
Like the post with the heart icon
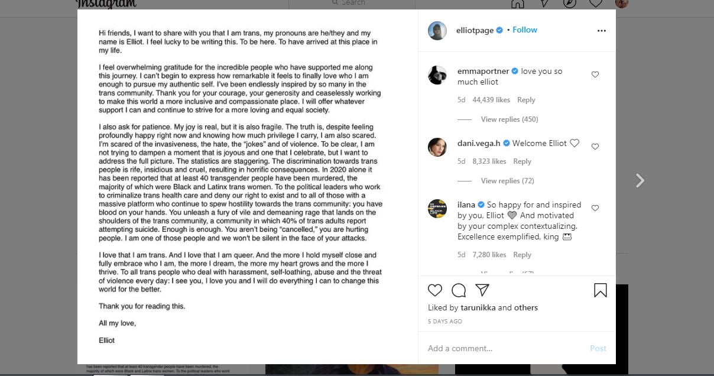435,290
